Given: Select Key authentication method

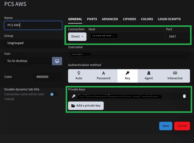Looking at the screenshot, I should coord(127,76).
